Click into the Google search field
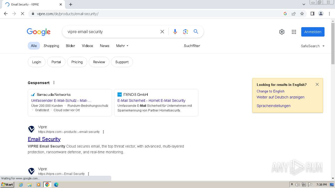Viewport: 335px width, 188px height. point(111,32)
